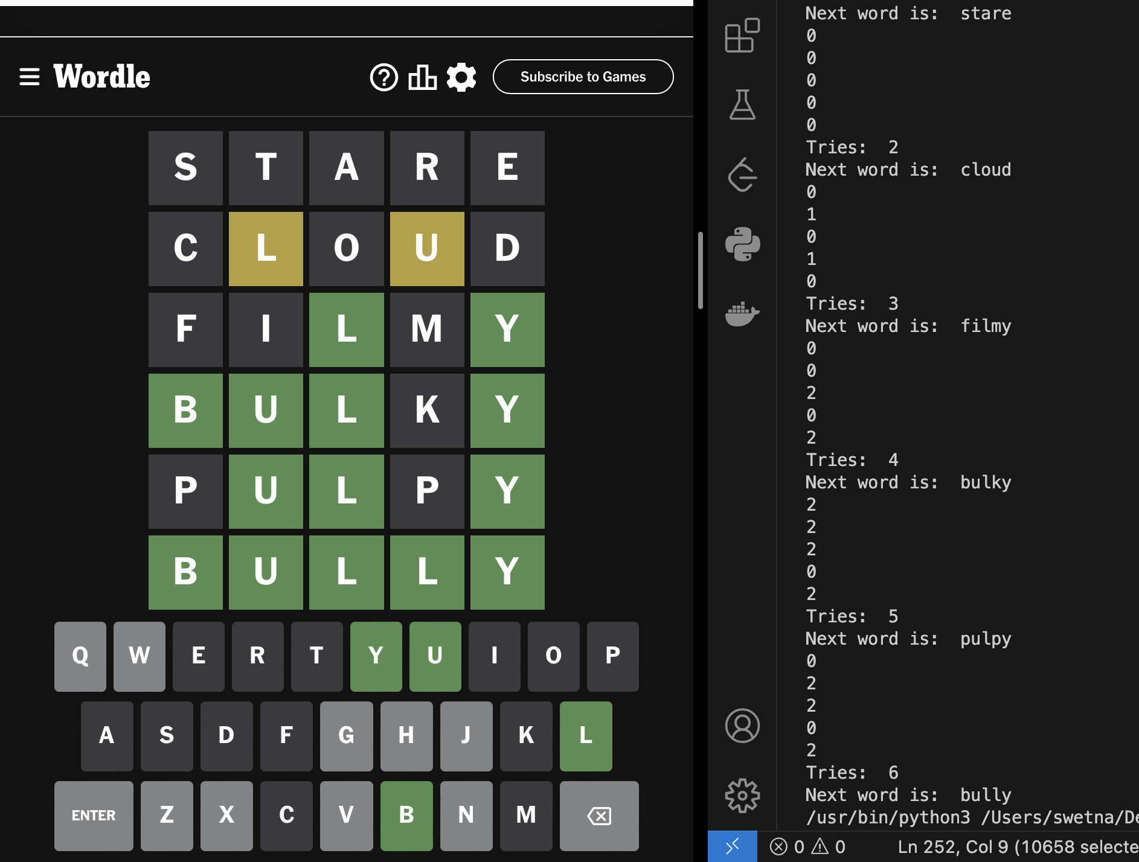Click the remote window status bar button
The width and height of the screenshot is (1139, 862).
(732, 847)
